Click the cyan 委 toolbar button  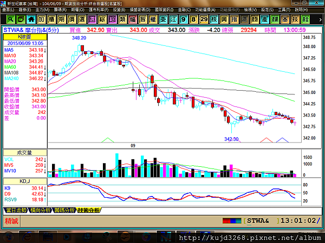tap(163, 19)
